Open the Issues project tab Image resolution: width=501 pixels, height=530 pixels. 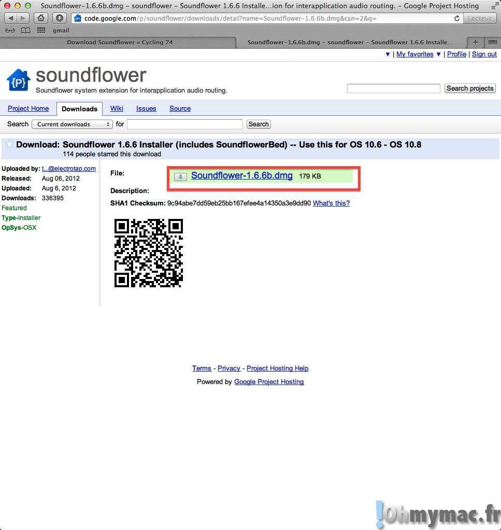click(x=146, y=109)
